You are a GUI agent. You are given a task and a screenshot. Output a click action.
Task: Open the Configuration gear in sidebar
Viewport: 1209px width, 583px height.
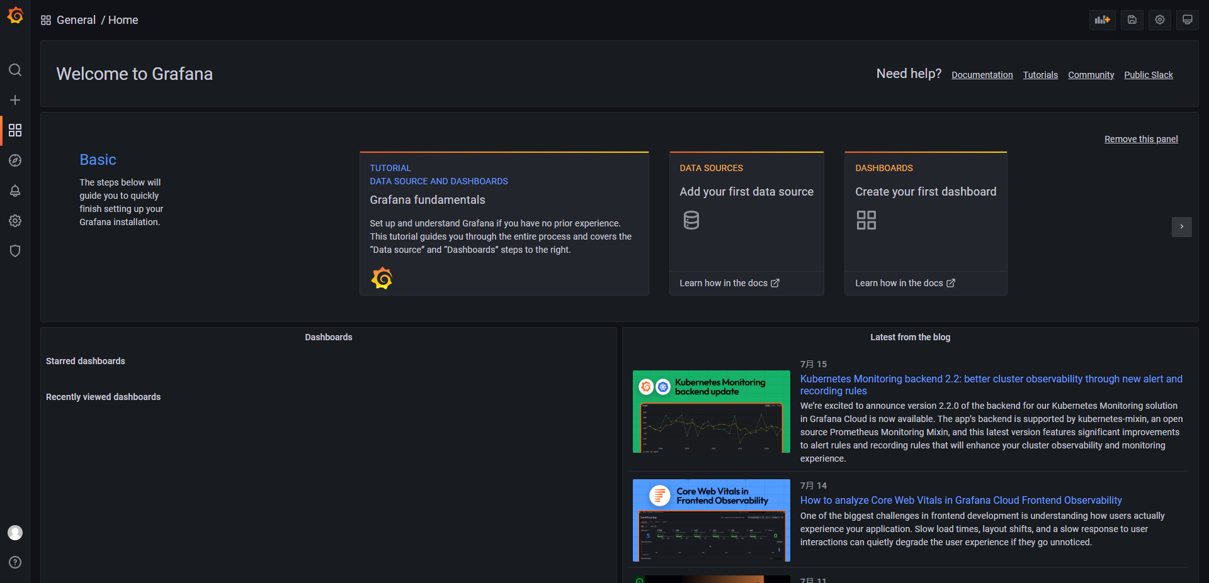click(x=15, y=221)
